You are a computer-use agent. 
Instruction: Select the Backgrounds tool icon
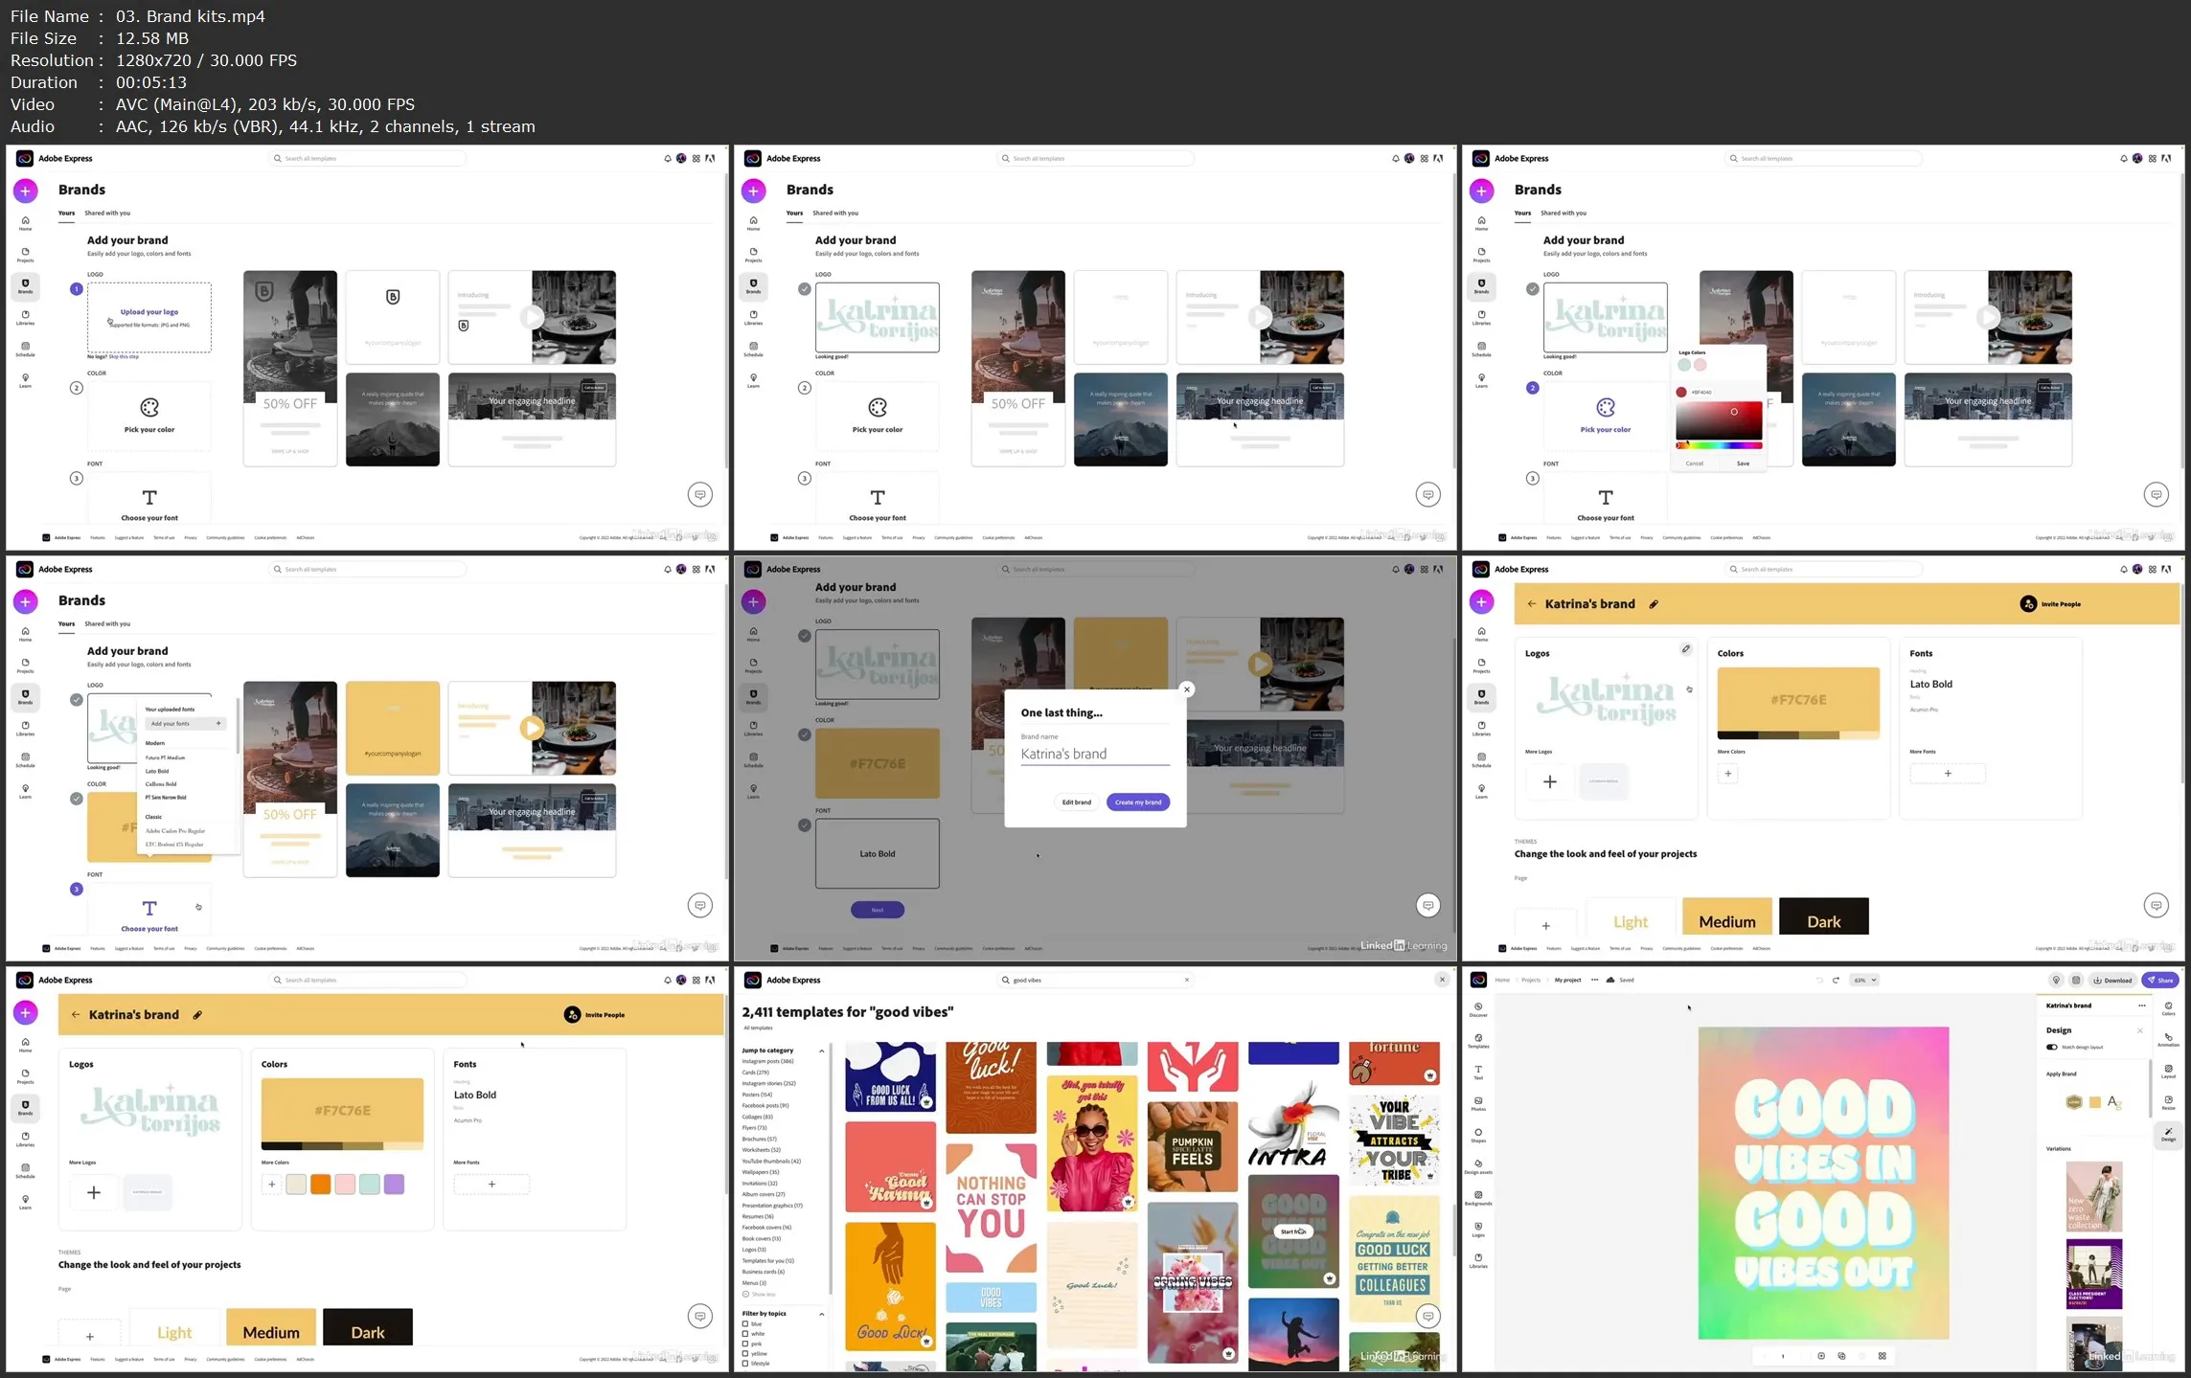point(1478,1197)
